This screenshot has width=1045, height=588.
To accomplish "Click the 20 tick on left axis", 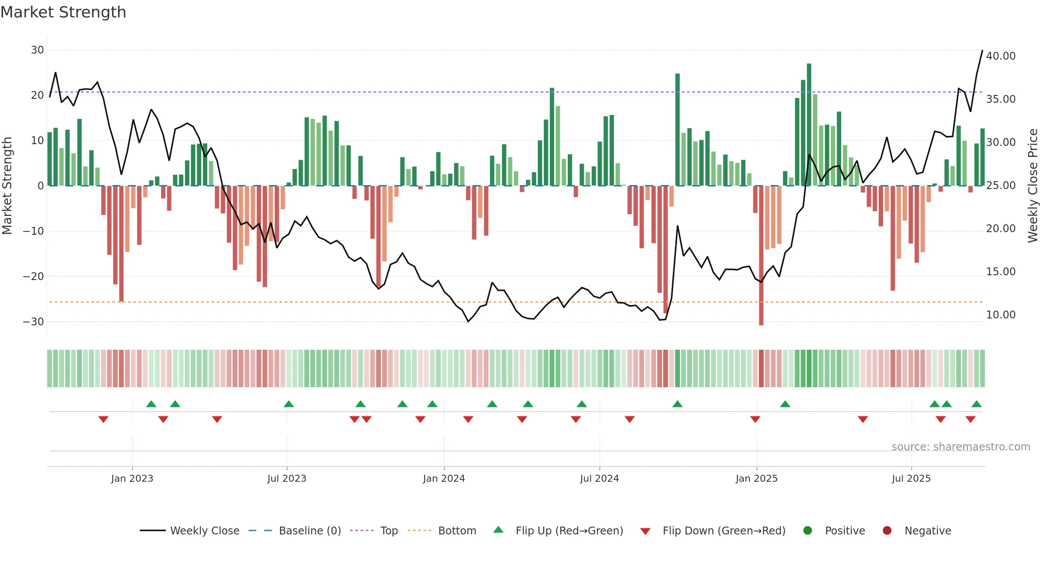I will pos(37,95).
